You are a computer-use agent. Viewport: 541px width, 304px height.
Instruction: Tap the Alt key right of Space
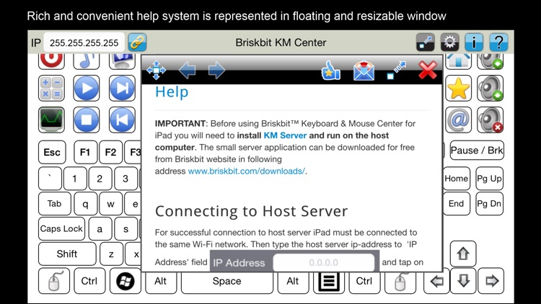[293, 282]
